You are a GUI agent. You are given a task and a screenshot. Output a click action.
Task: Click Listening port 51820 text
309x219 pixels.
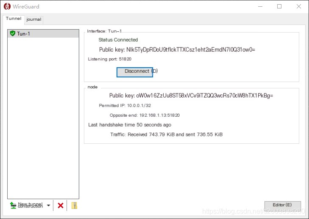[x=109, y=59]
